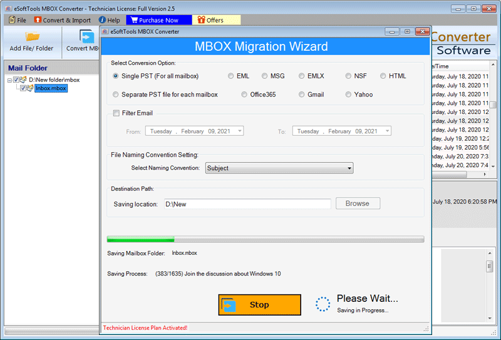Image resolution: width=501 pixels, height=340 pixels.
Task: Click the email list scroll up arrow
Action: click(x=493, y=64)
